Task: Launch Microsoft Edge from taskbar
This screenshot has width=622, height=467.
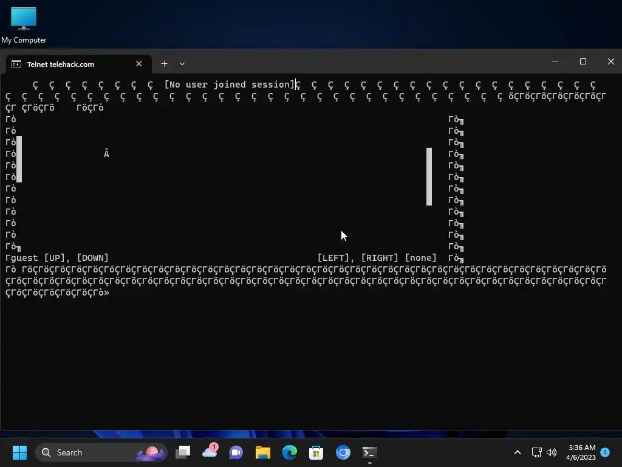Action: (x=289, y=452)
